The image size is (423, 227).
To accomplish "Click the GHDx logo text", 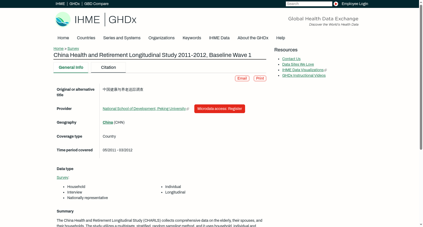I will point(122,20).
